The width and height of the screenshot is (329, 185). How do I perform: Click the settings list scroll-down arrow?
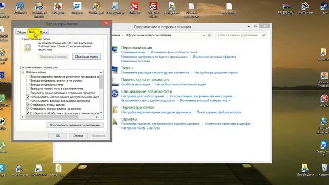coord(101,113)
